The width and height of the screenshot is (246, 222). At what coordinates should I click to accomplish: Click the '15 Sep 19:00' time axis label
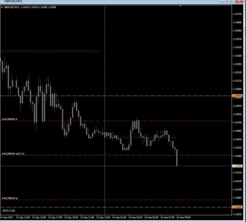71,217
